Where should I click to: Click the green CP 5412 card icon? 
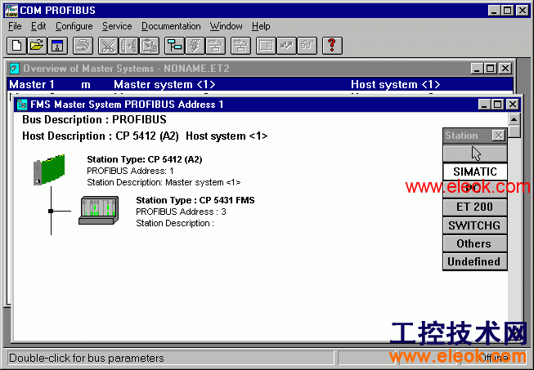click(49, 170)
